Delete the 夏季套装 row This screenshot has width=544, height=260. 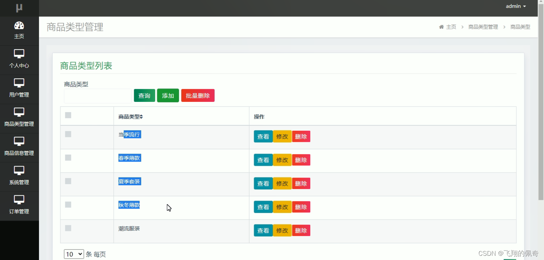(x=301, y=183)
